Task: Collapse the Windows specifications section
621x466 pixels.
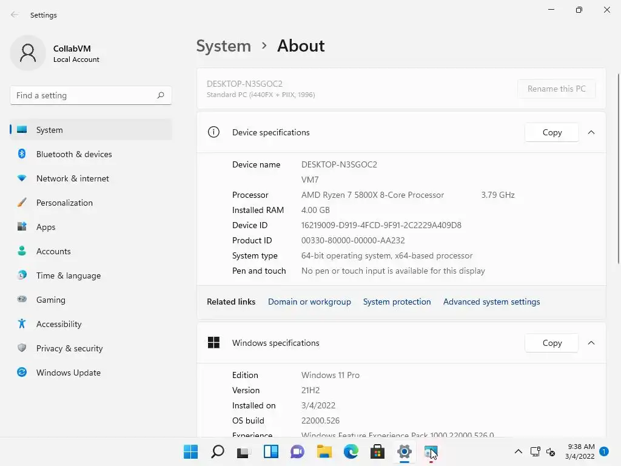Action: click(591, 343)
